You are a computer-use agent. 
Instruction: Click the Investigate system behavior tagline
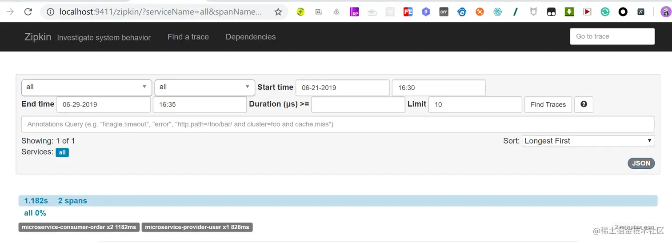click(x=104, y=38)
